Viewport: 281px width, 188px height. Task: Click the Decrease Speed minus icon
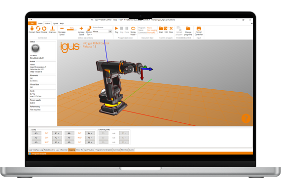click(62, 28)
